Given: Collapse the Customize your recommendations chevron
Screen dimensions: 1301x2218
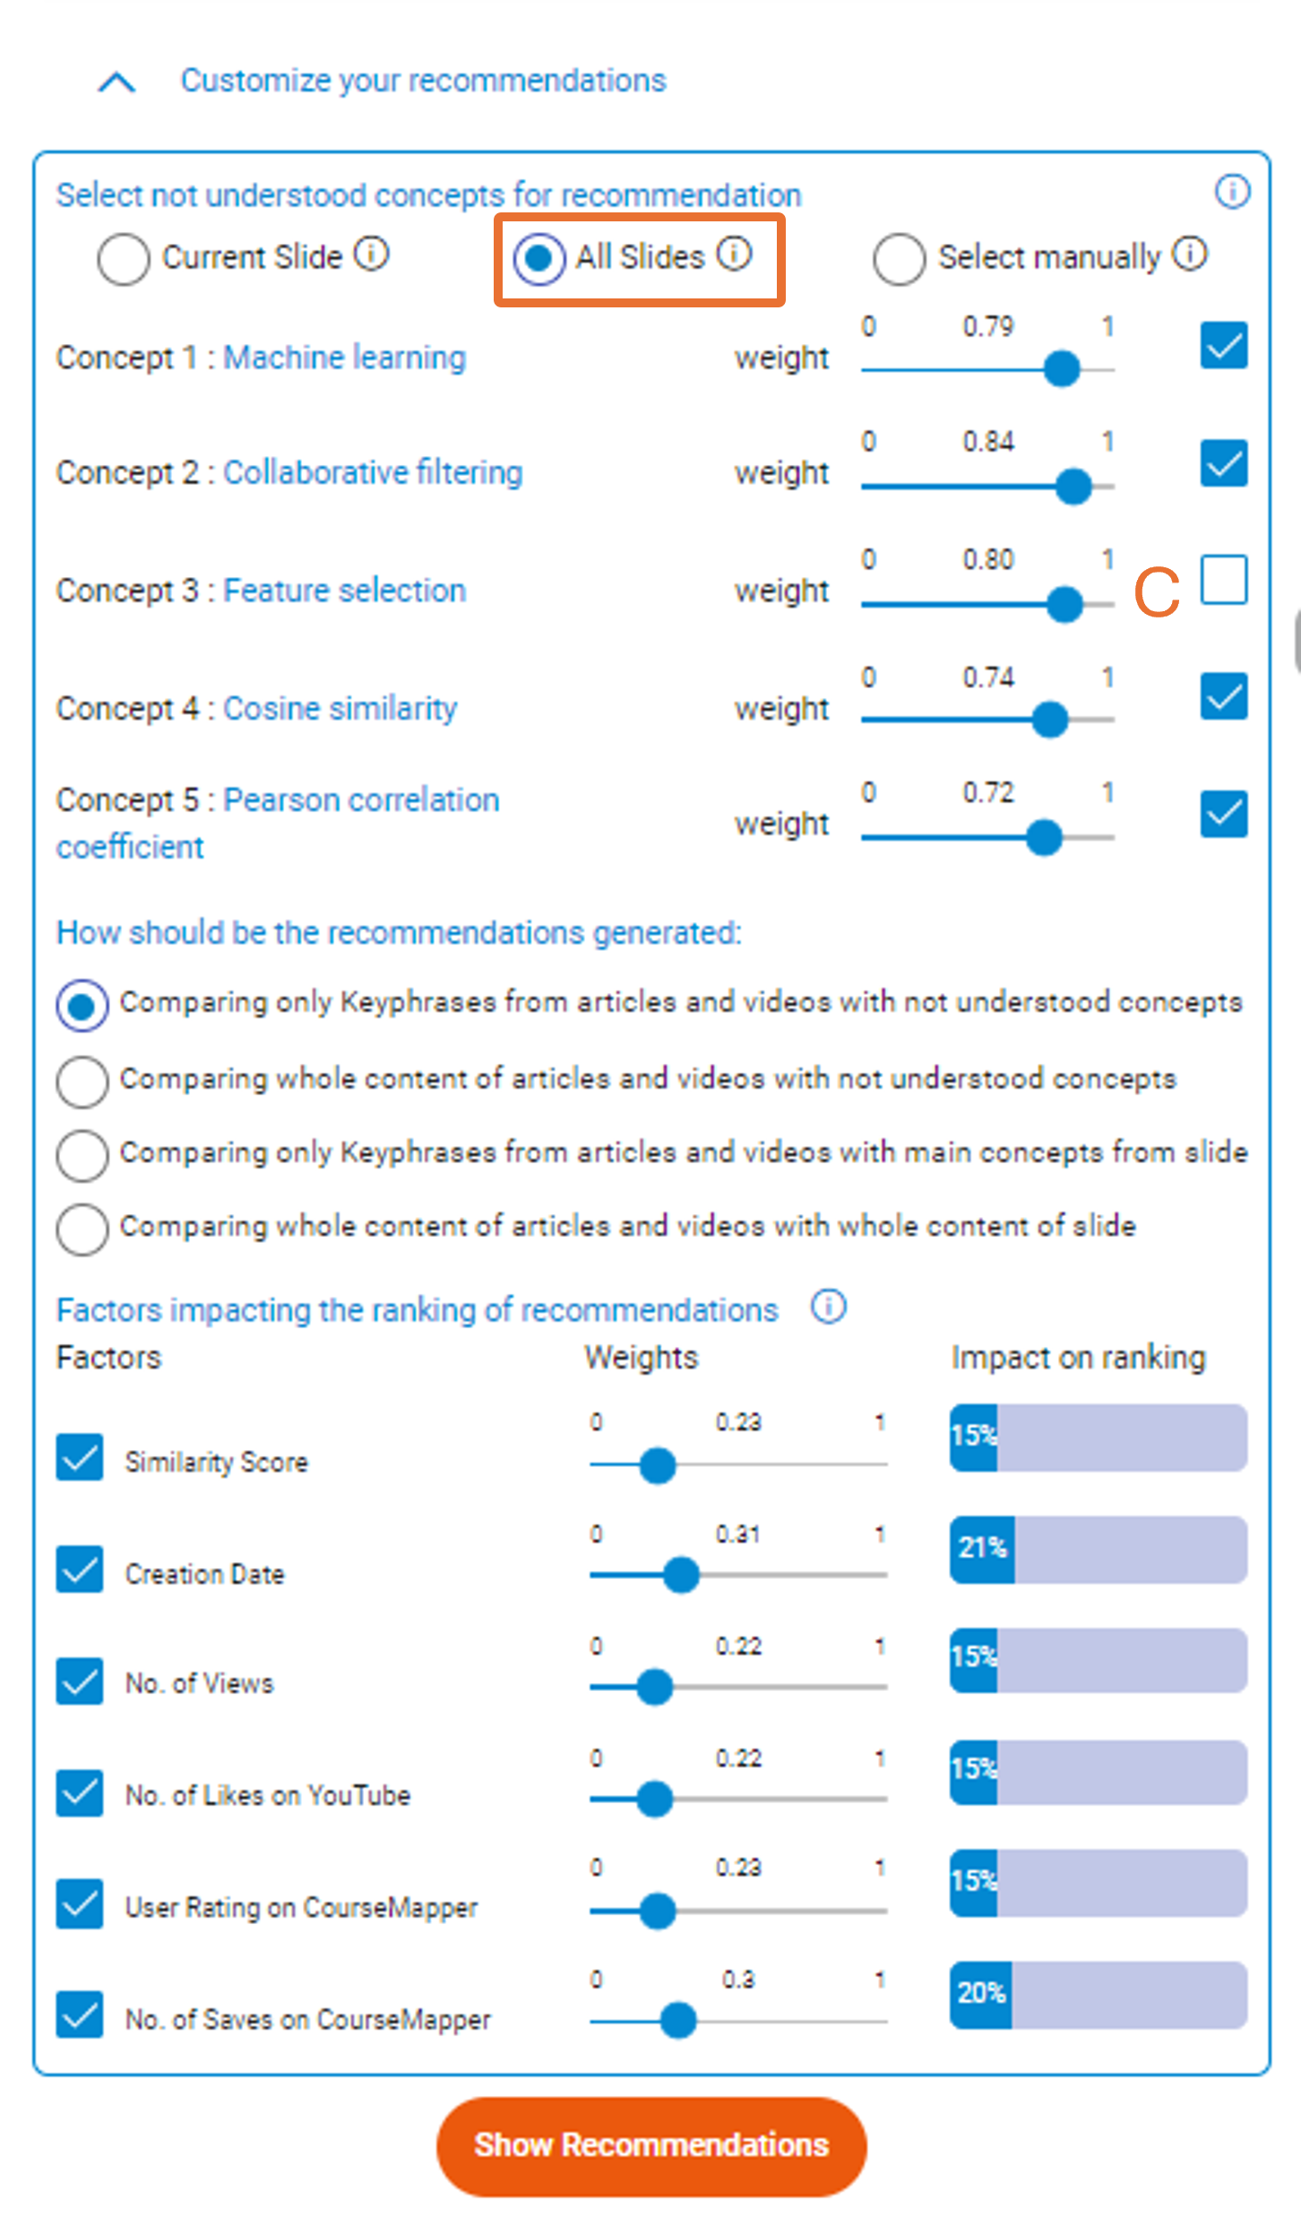Looking at the screenshot, I should (116, 82).
